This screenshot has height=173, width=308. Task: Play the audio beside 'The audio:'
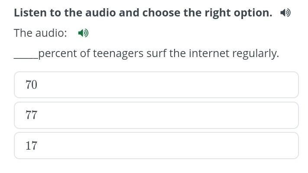pyautogui.click(x=83, y=33)
